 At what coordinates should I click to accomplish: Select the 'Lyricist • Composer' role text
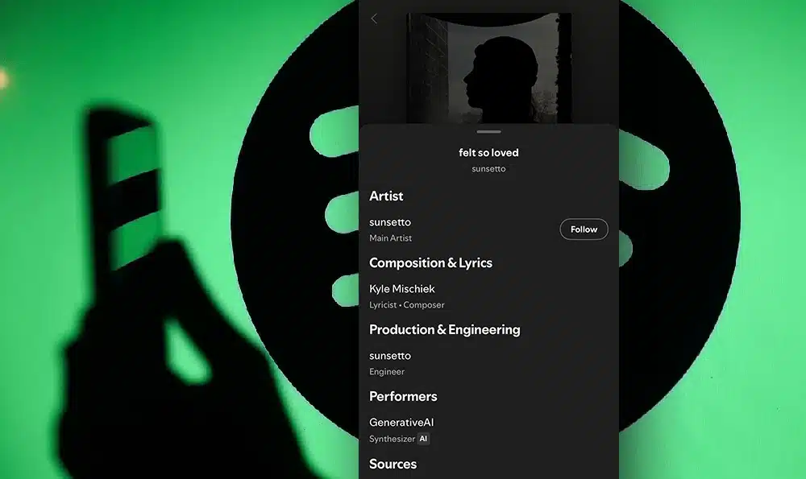pos(406,305)
